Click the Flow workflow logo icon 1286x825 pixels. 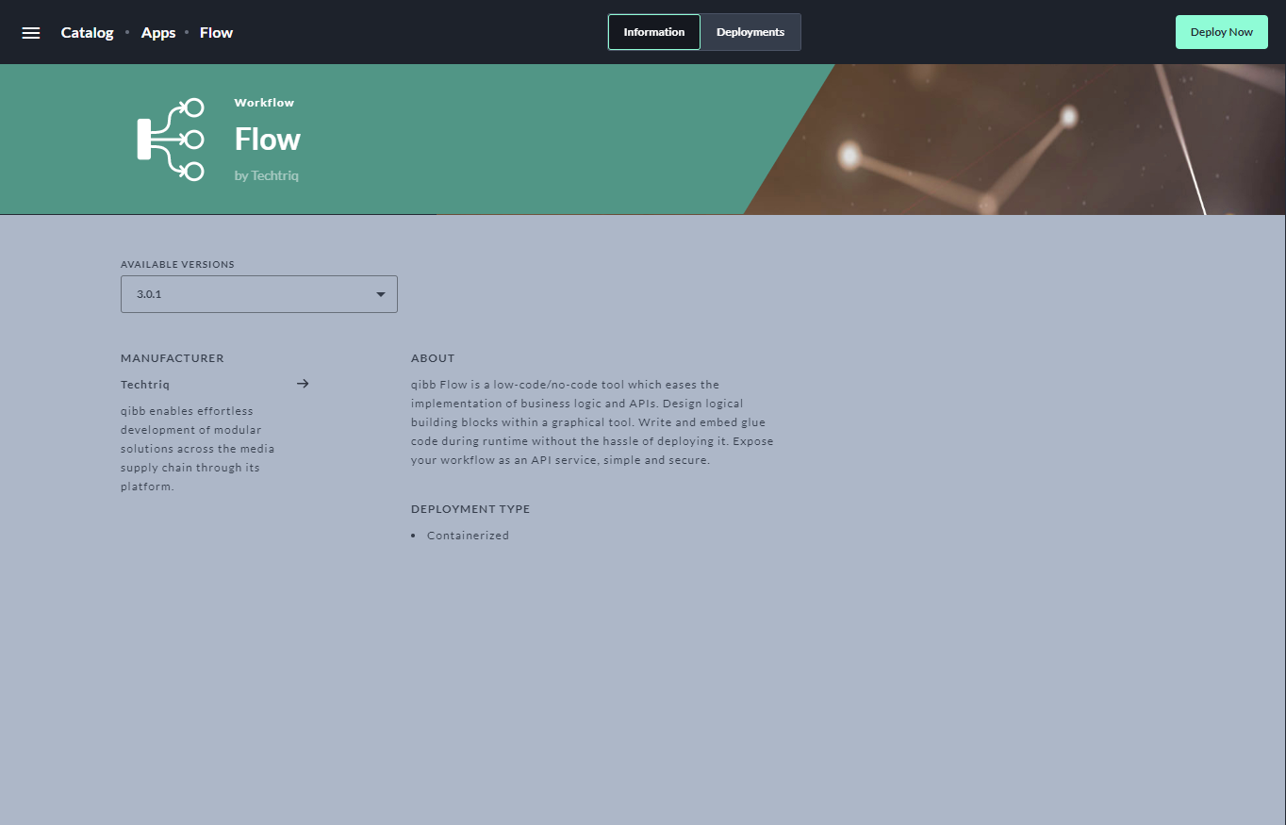point(171,140)
